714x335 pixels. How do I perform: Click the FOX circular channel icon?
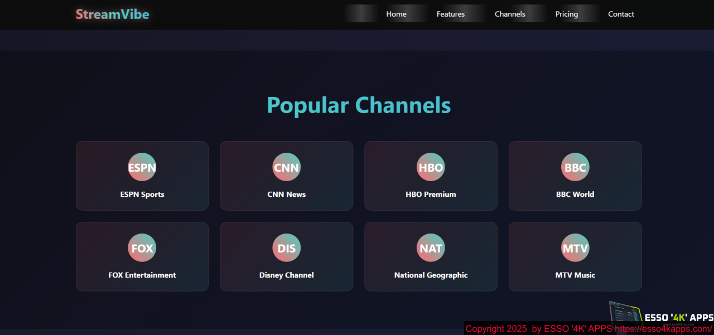(142, 248)
